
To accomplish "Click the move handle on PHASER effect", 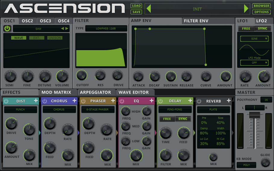I will 113,101.
